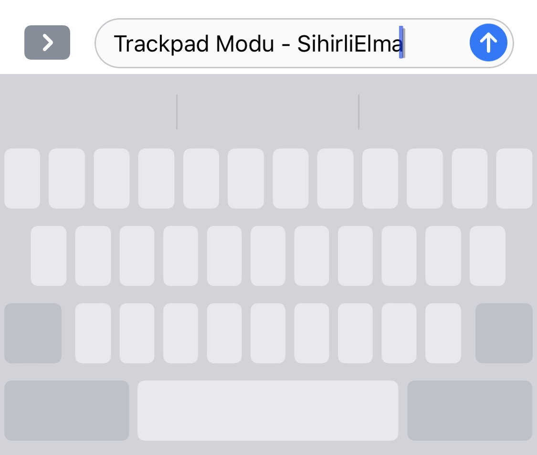
Task: Tap the light key left of delete
Action: [443, 333]
